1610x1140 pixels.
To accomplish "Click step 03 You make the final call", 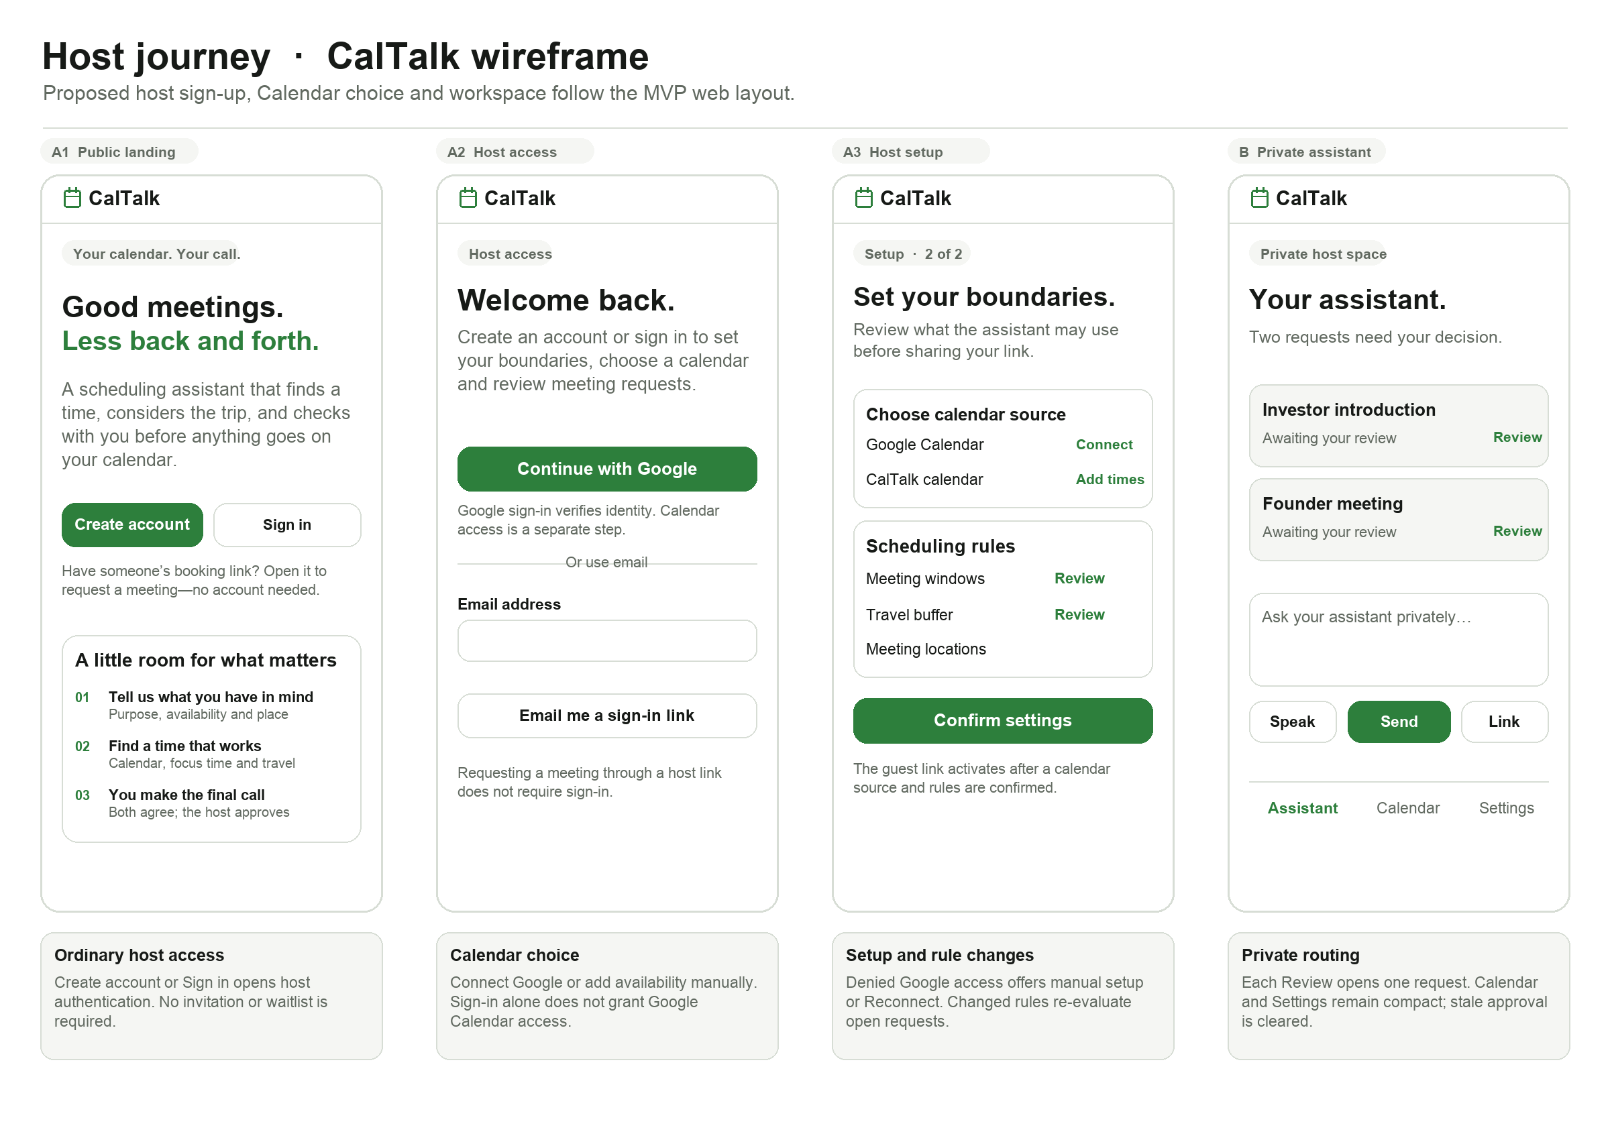I will [182, 803].
